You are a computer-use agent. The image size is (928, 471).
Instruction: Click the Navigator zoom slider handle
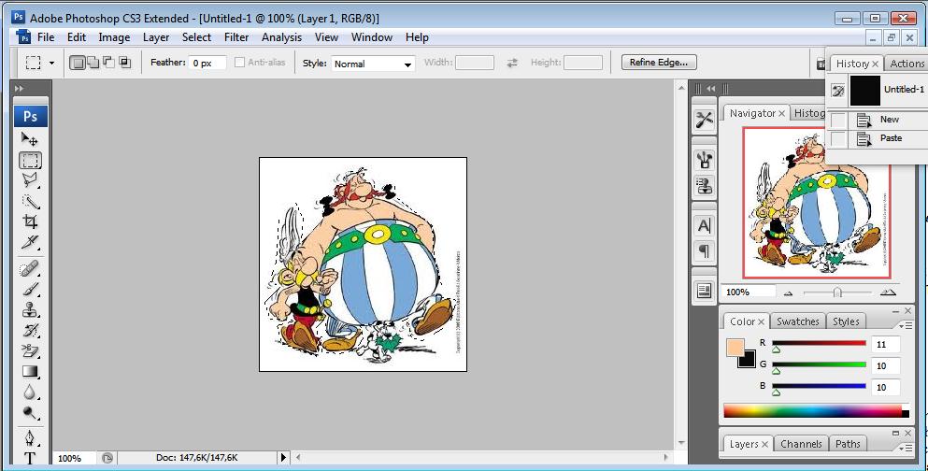point(836,293)
